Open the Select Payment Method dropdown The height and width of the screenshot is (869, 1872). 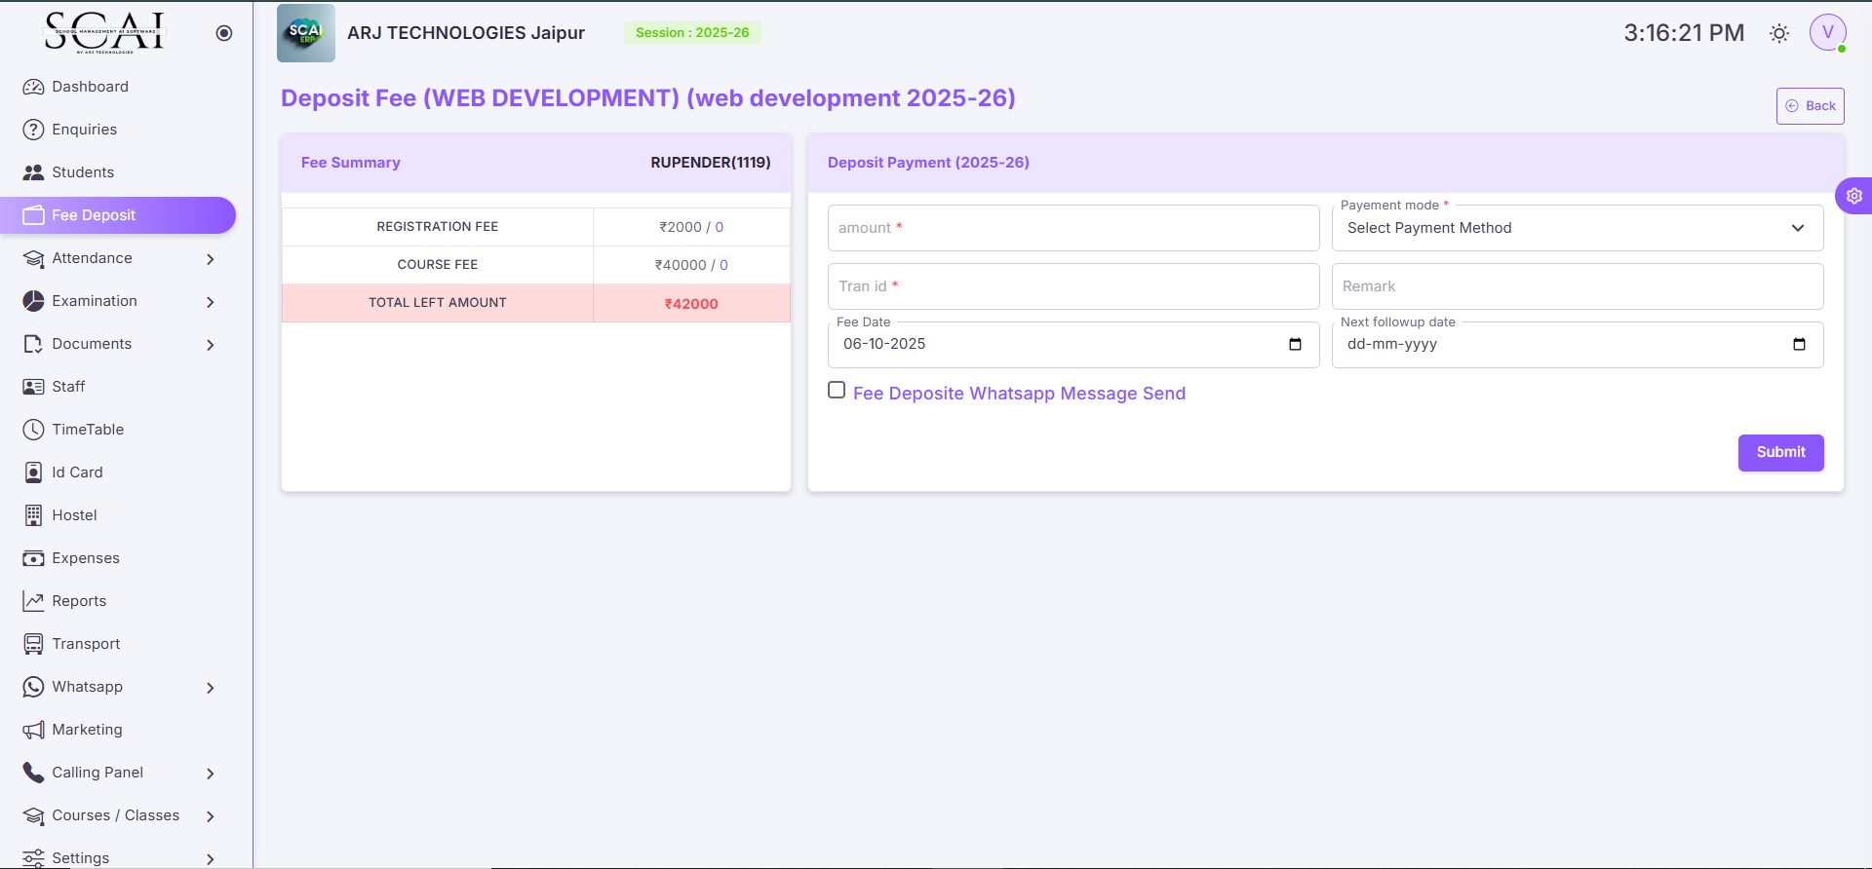[1578, 228]
